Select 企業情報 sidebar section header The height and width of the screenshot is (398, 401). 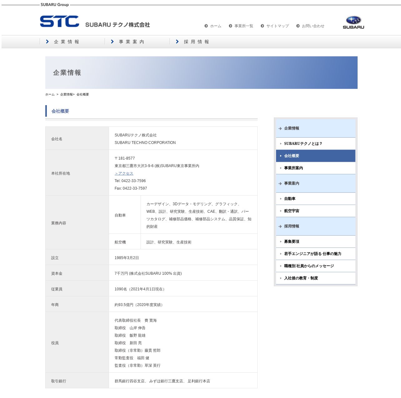[316, 128]
